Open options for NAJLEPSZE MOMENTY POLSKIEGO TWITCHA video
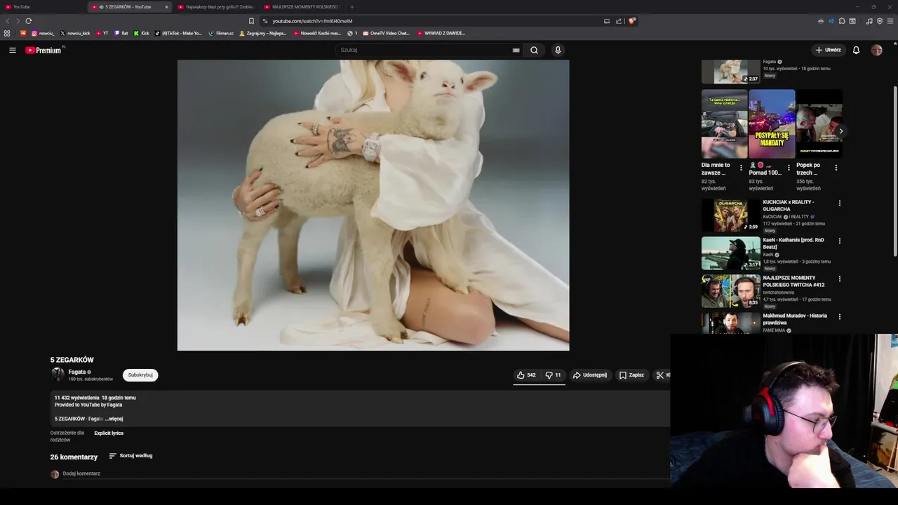The height and width of the screenshot is (505, 898). click(x=839, y=279)
